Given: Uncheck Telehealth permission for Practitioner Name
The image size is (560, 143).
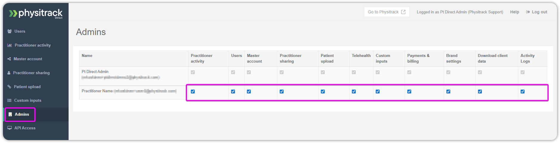Looking at the screenshot, I should [x=354, y=91].
